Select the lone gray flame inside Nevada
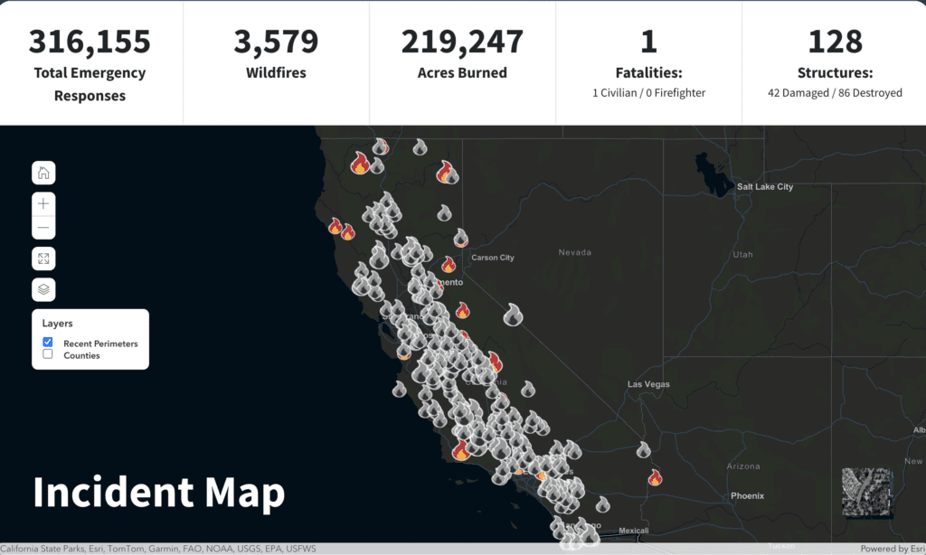Screen dimensions: 926x555 click(513, 315)
